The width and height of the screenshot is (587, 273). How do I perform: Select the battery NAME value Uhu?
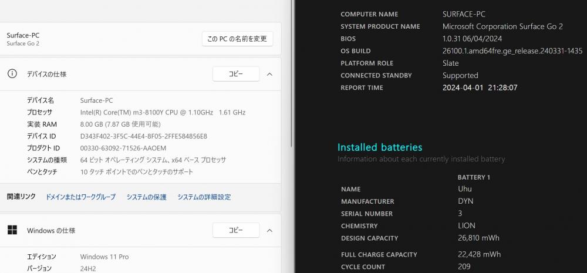tap(464, 189)
